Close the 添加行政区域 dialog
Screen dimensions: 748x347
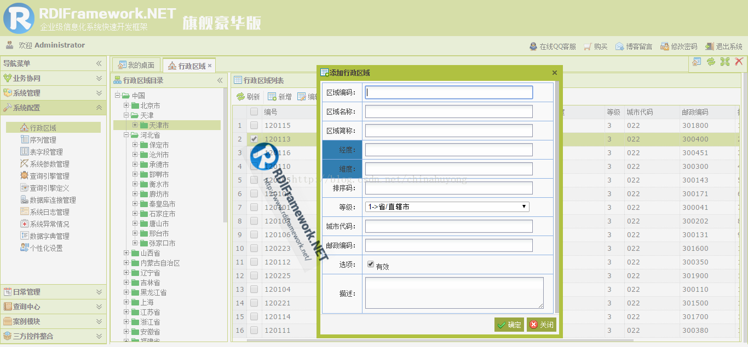[555, 73]
